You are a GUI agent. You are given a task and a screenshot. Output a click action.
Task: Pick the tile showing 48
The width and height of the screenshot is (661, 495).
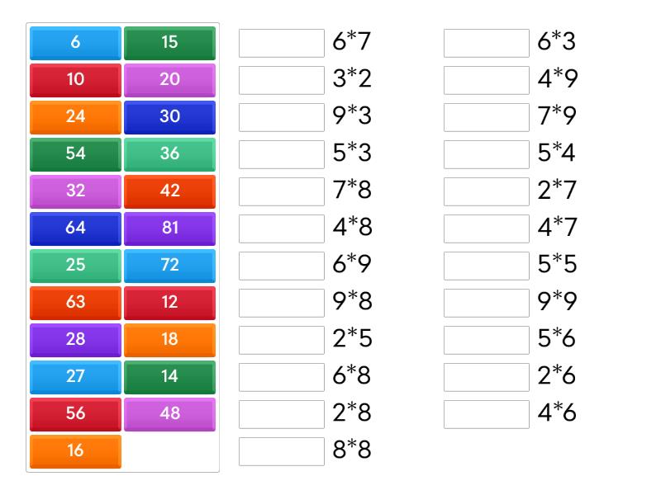169,414
